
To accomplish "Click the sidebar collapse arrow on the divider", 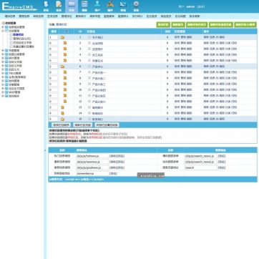I will [x=45, y=150].
